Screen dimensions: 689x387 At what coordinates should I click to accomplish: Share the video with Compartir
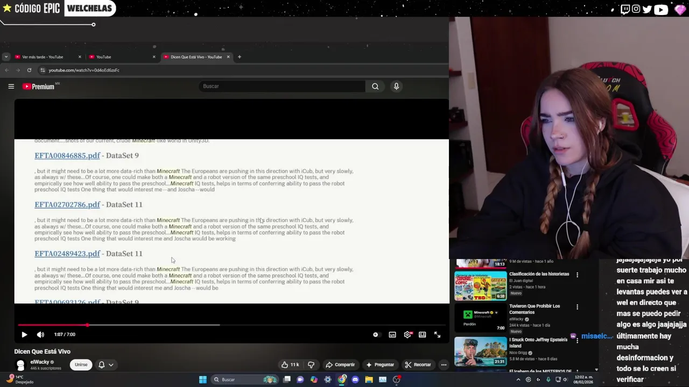click(x=340, y=364)
